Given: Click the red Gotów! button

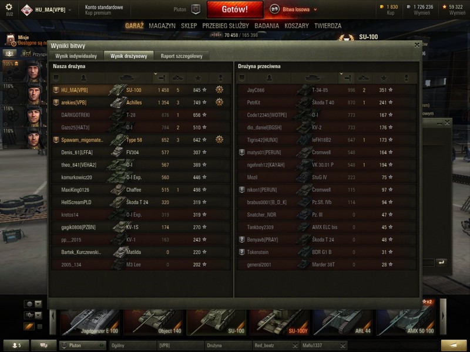Looking at the screenshot, I should click(x=235, y=9).
